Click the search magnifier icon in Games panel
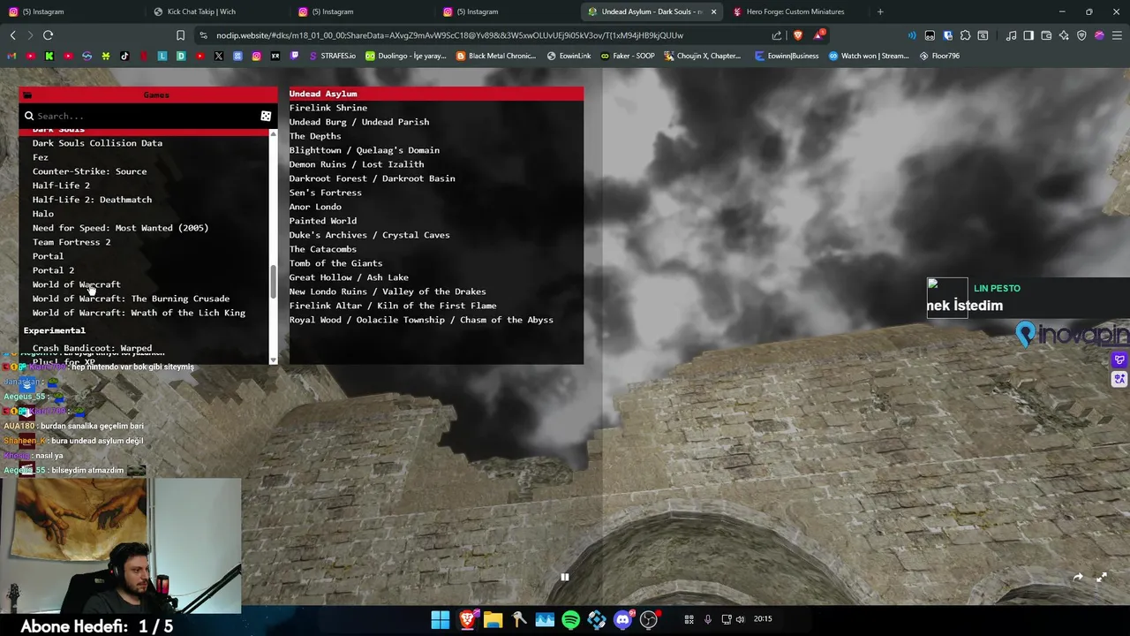1130x636 pixels. [29, 116]
